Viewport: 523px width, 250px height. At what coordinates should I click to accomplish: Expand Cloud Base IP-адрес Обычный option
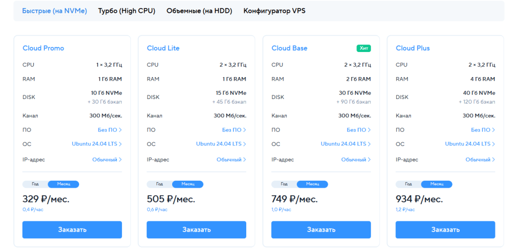pos(356,160)
